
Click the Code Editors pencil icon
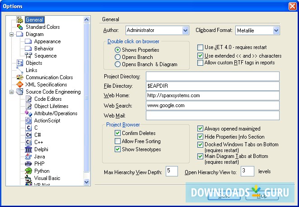[28, 99]
